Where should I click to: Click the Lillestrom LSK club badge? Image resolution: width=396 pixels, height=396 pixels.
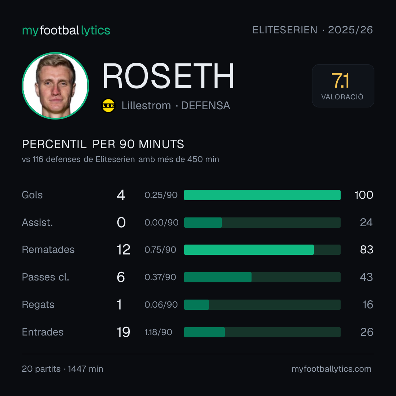click(108, 106)
